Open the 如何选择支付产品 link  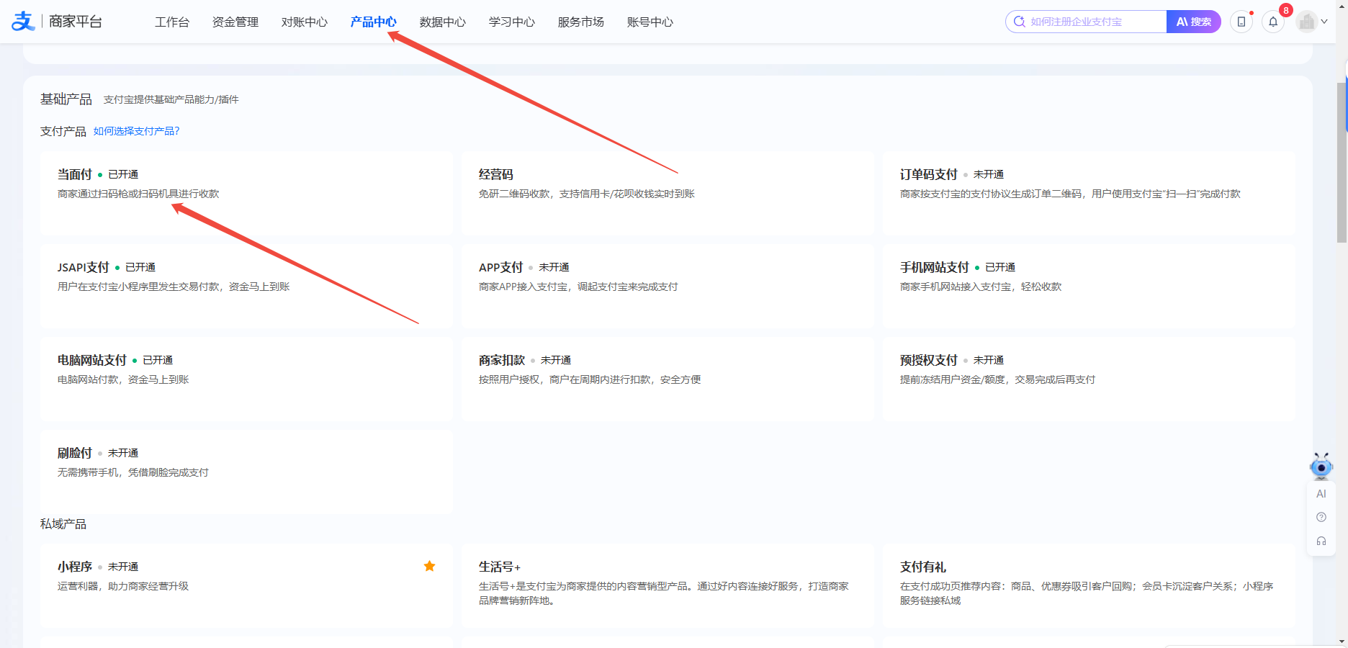pyautogui.click(x=137, y=131)
